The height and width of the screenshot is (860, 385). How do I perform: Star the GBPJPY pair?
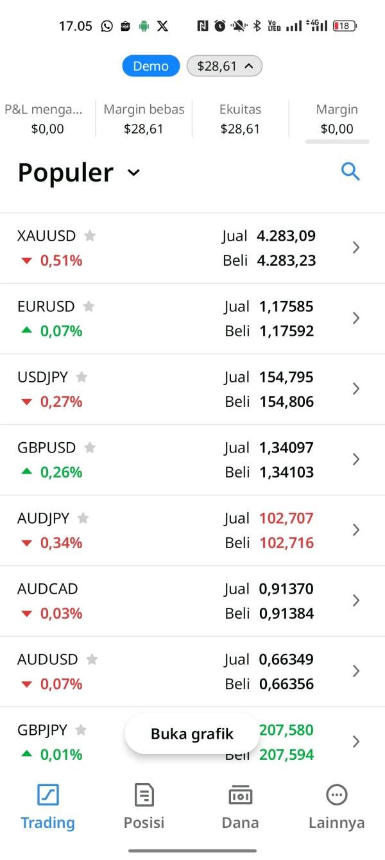(x=81, y=730)
